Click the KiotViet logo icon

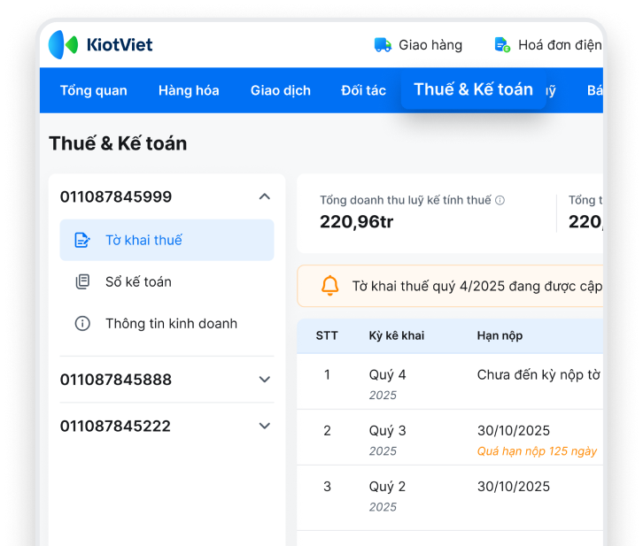(x=63, y=44)
